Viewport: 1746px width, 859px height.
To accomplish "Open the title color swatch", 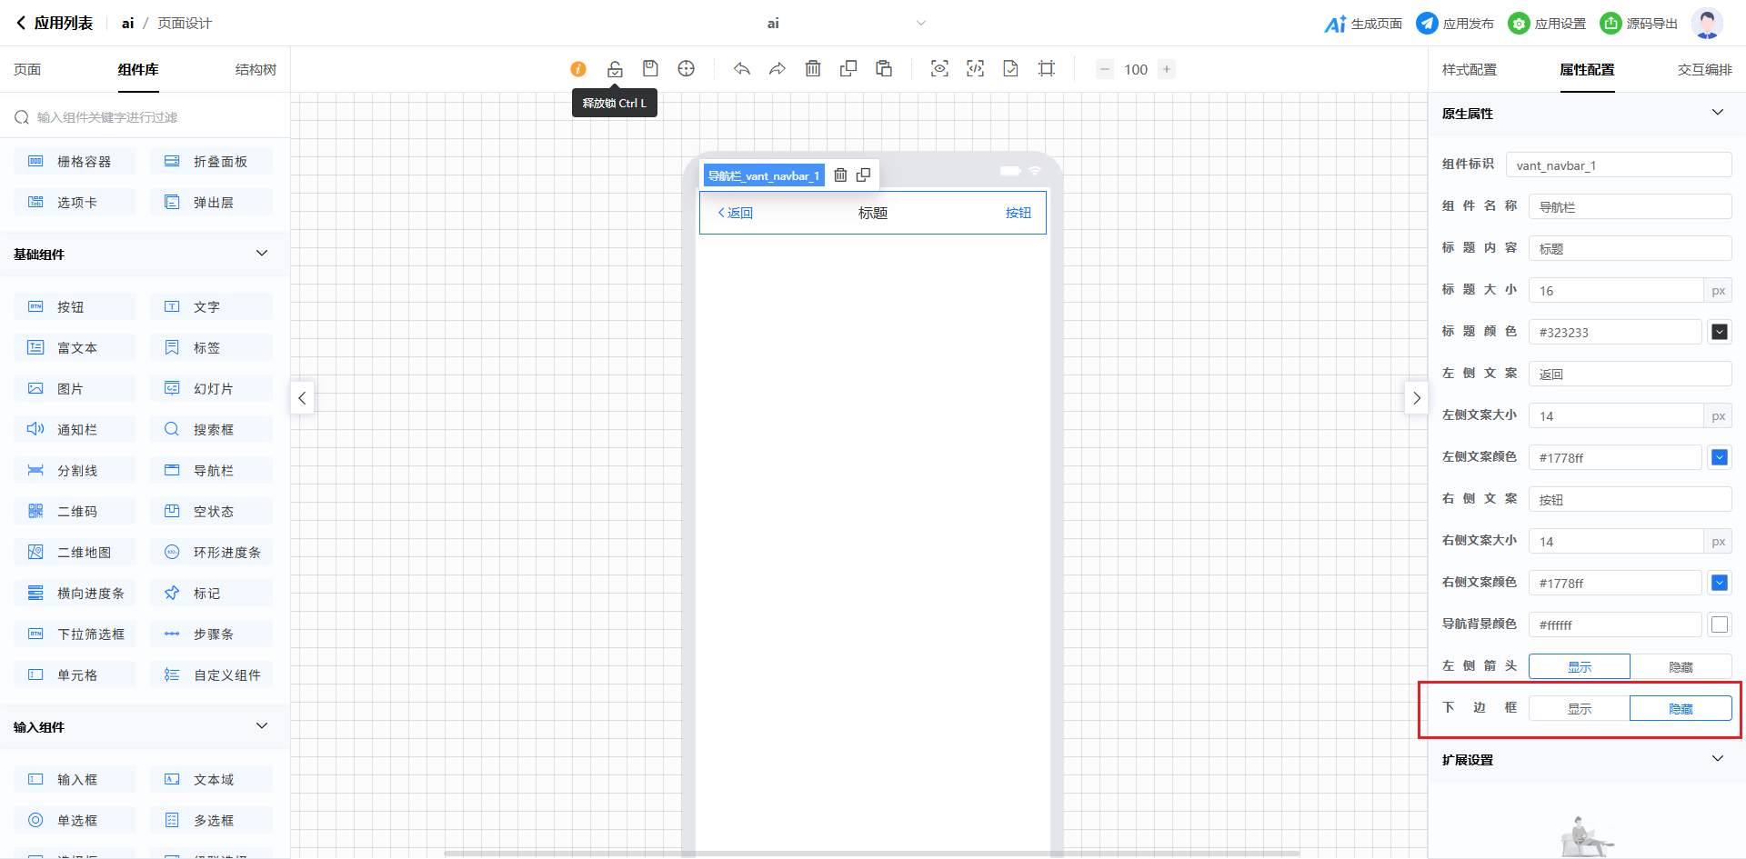I will tap(1719, 332).
